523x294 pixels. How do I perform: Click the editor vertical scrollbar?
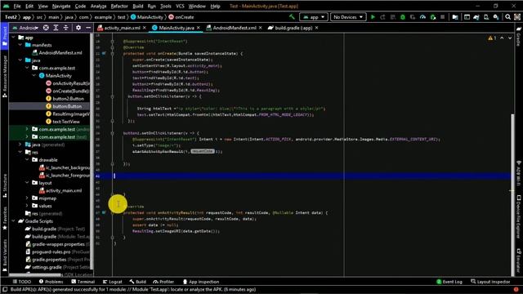point(512,194)
